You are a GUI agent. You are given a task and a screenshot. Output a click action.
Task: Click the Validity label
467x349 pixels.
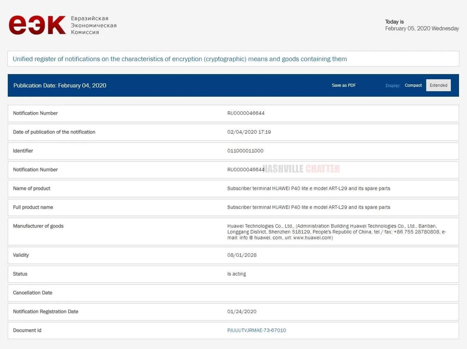point(21,255)
